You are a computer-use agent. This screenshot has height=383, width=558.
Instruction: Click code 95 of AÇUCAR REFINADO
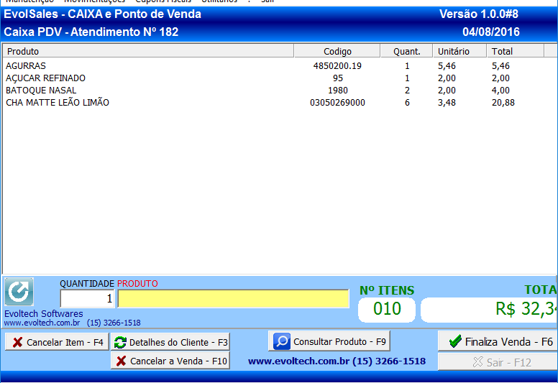point(338,78)
